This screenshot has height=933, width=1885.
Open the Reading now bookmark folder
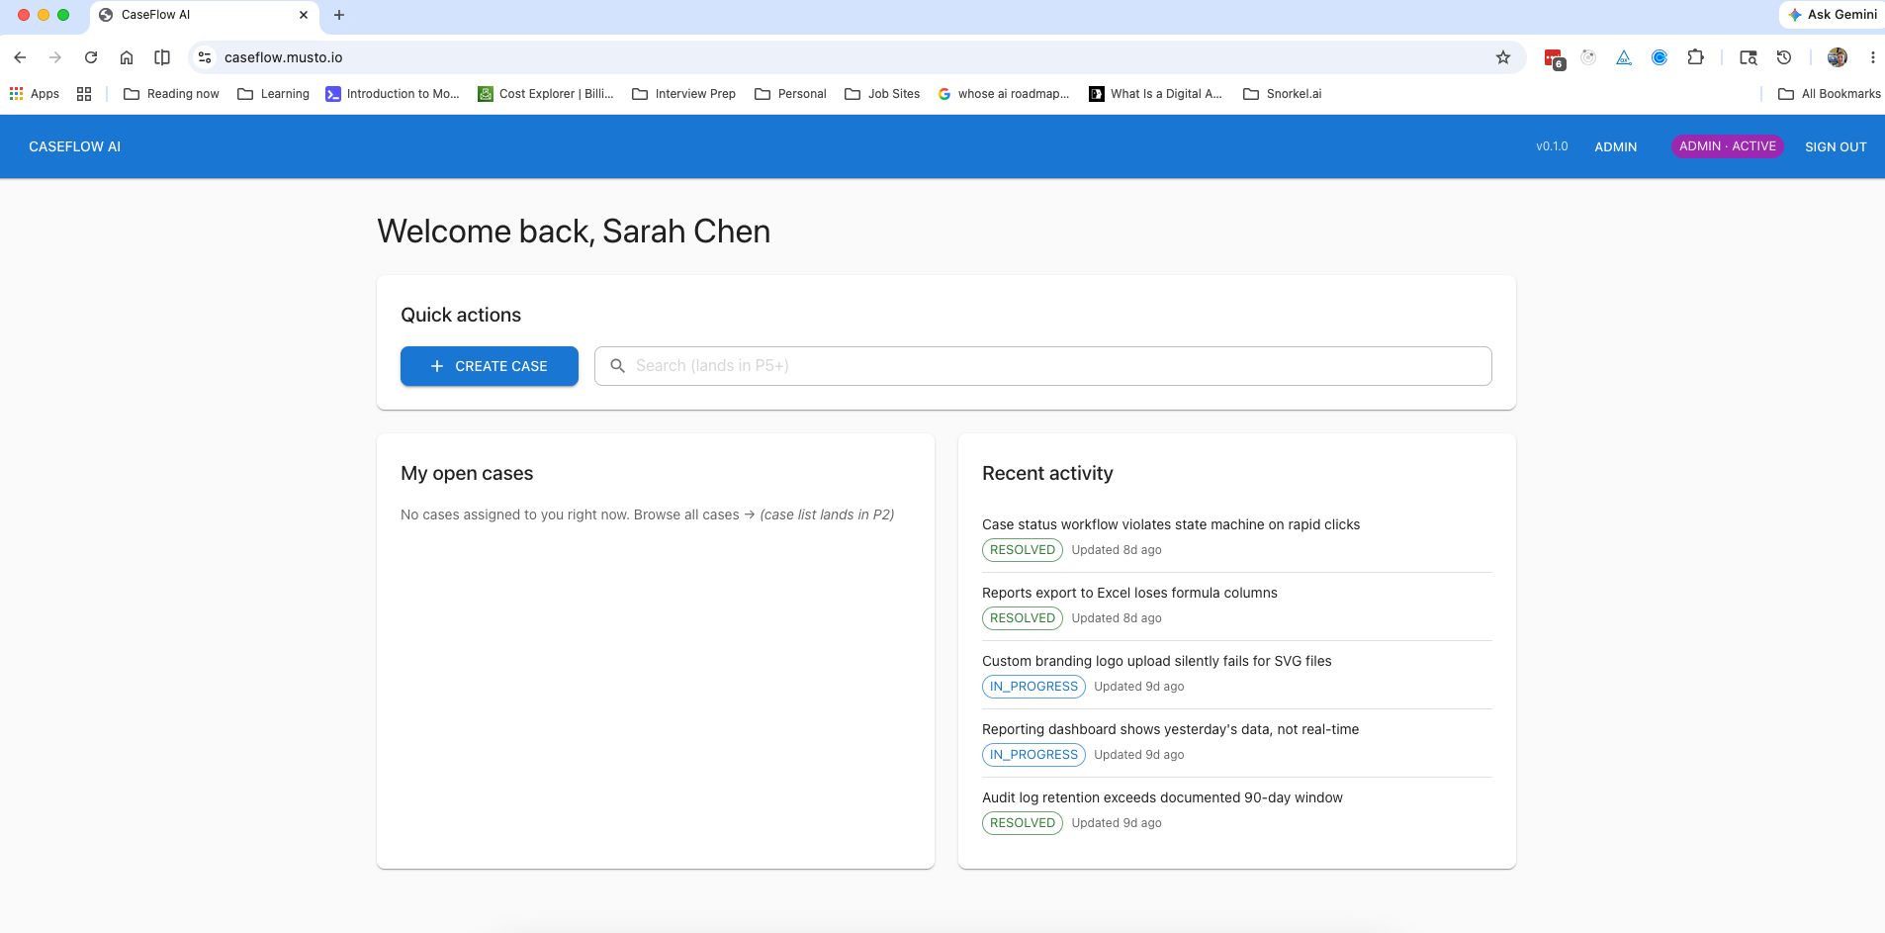(171, 94)
